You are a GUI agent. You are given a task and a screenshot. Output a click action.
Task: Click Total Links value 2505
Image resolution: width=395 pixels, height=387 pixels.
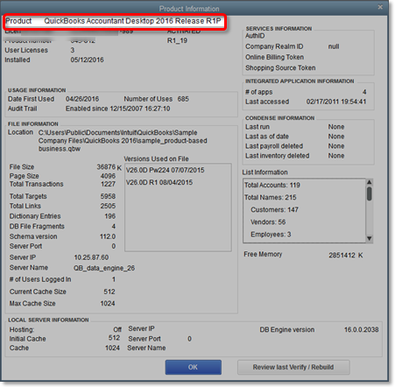108,206
